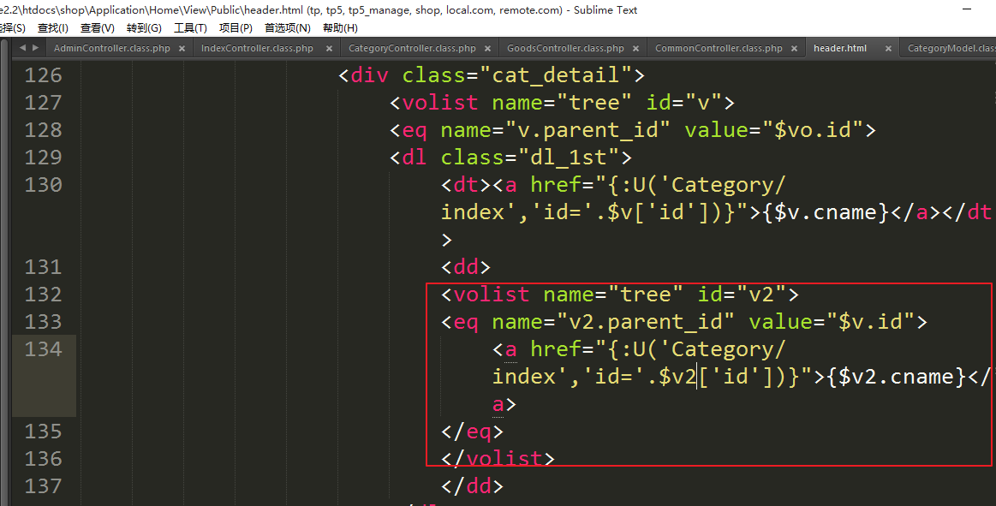Screen dimensions: 996x506
Task: Open the 查找(I) menu
Action: click(52, 28)
